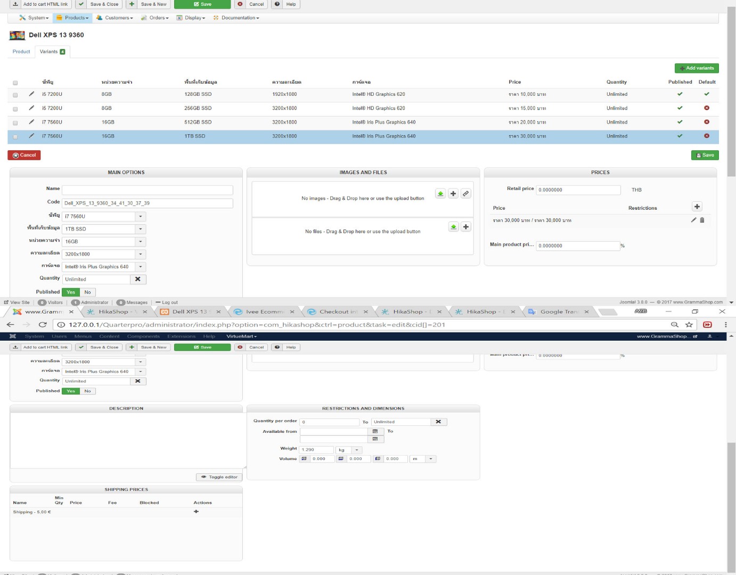Expand the Orders dropdown menu
The height and width of the screenshot is (575, 736).
coord(154,18)
